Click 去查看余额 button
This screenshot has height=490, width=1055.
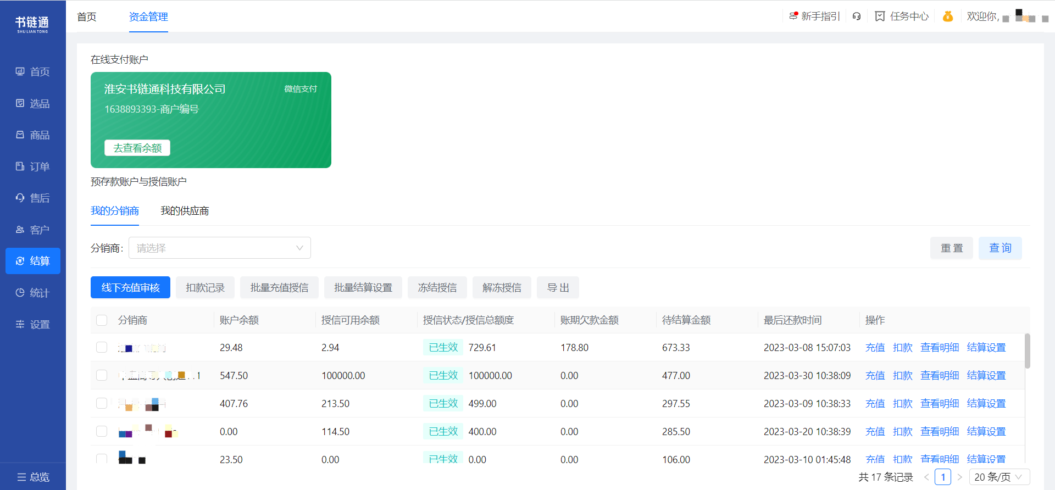137,148
